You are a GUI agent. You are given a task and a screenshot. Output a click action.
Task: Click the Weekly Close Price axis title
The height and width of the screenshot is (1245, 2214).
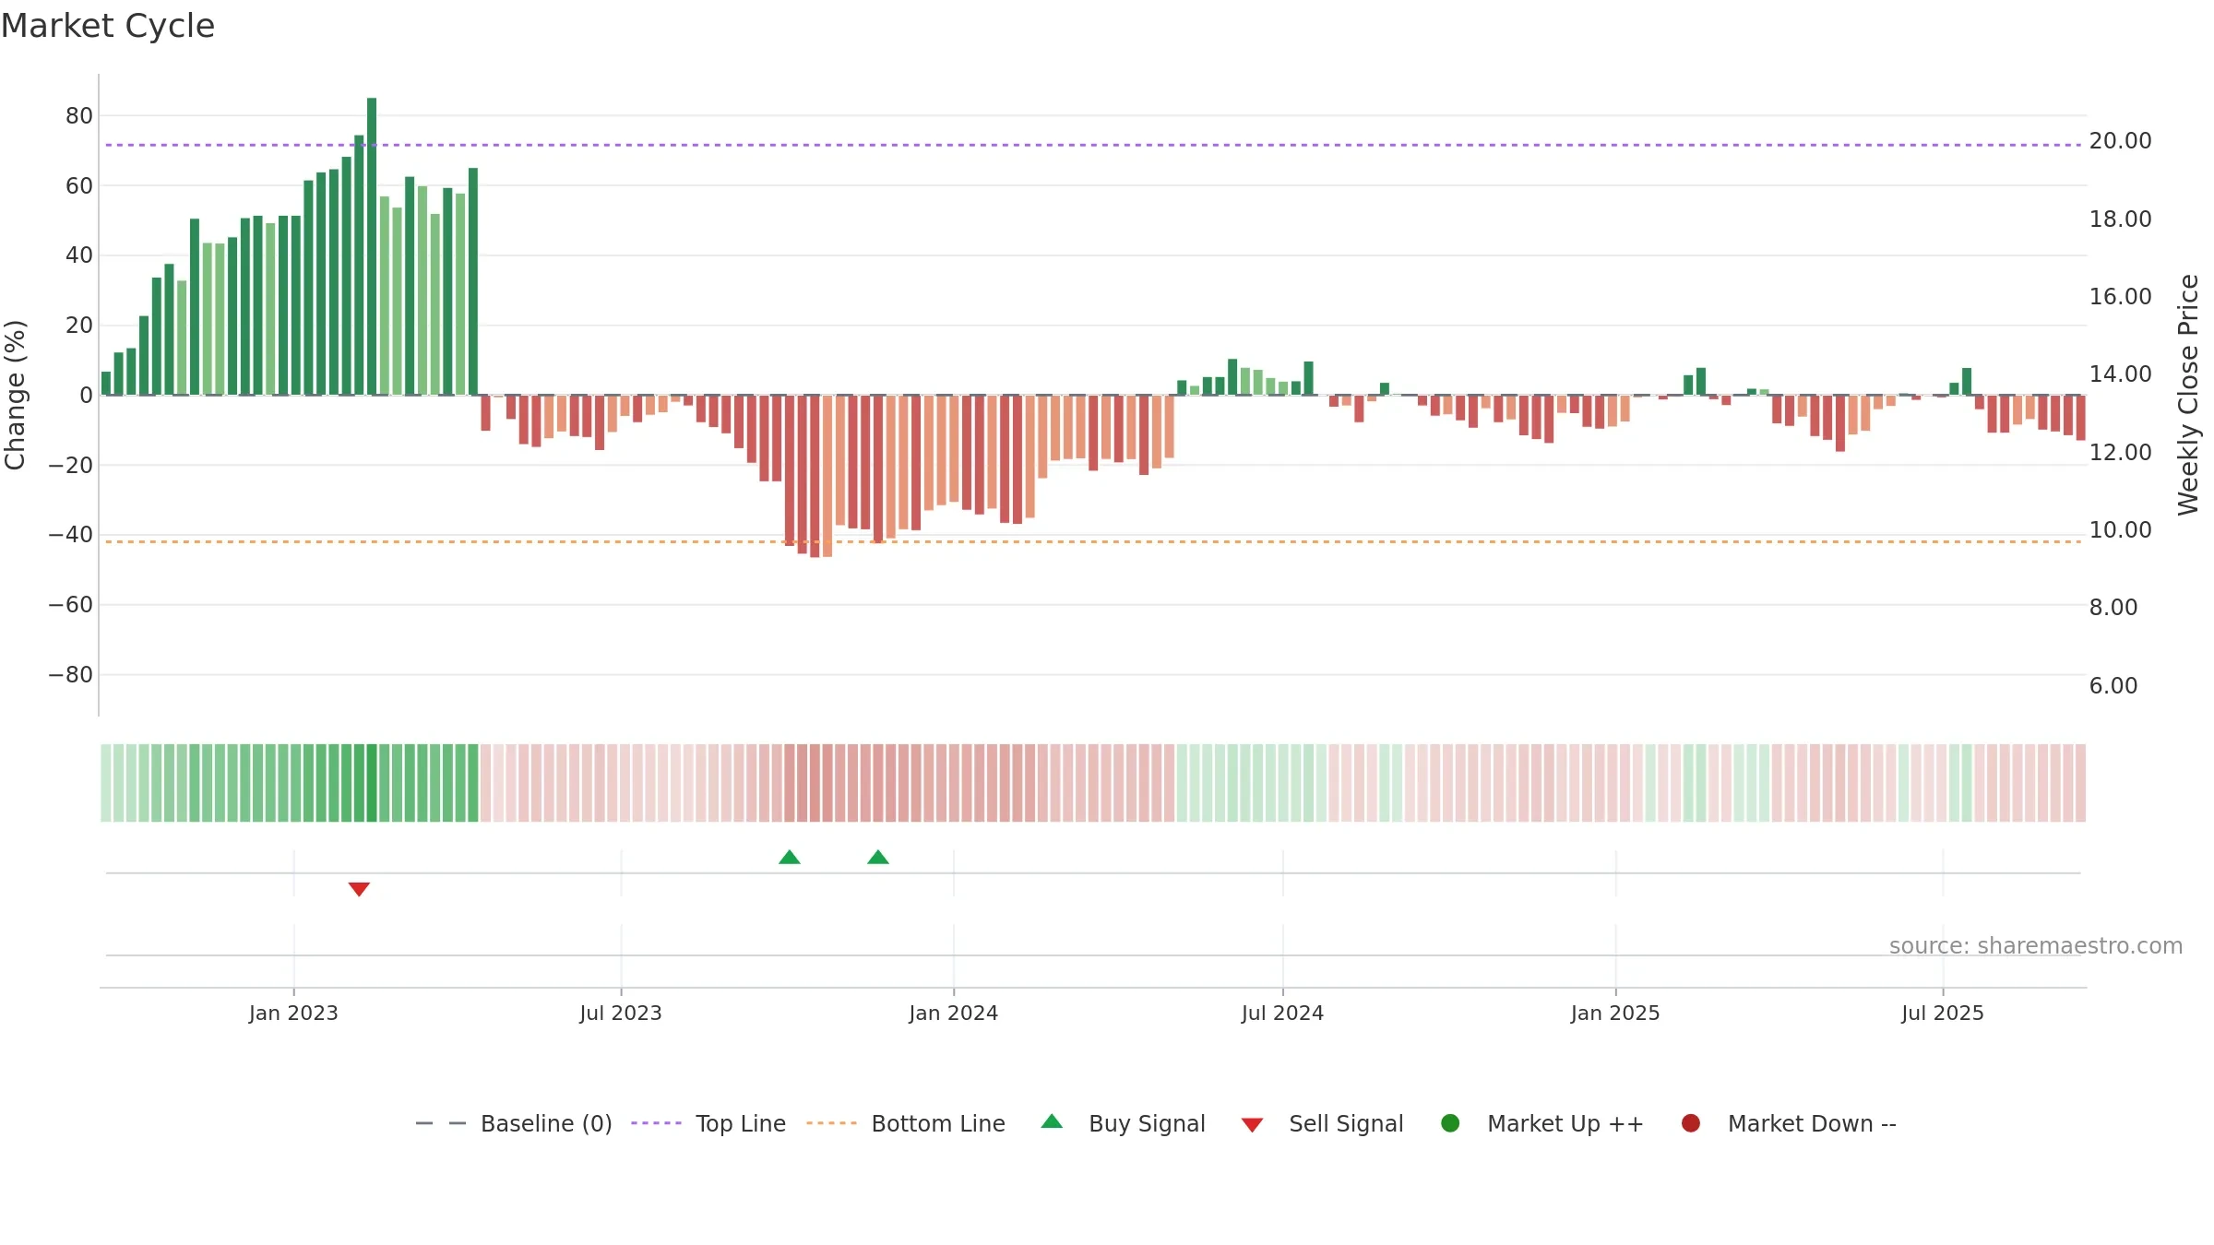click(2188, 395)
